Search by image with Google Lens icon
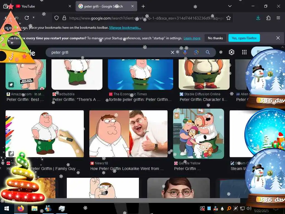285x214 pixels. [x=196, y=52]
